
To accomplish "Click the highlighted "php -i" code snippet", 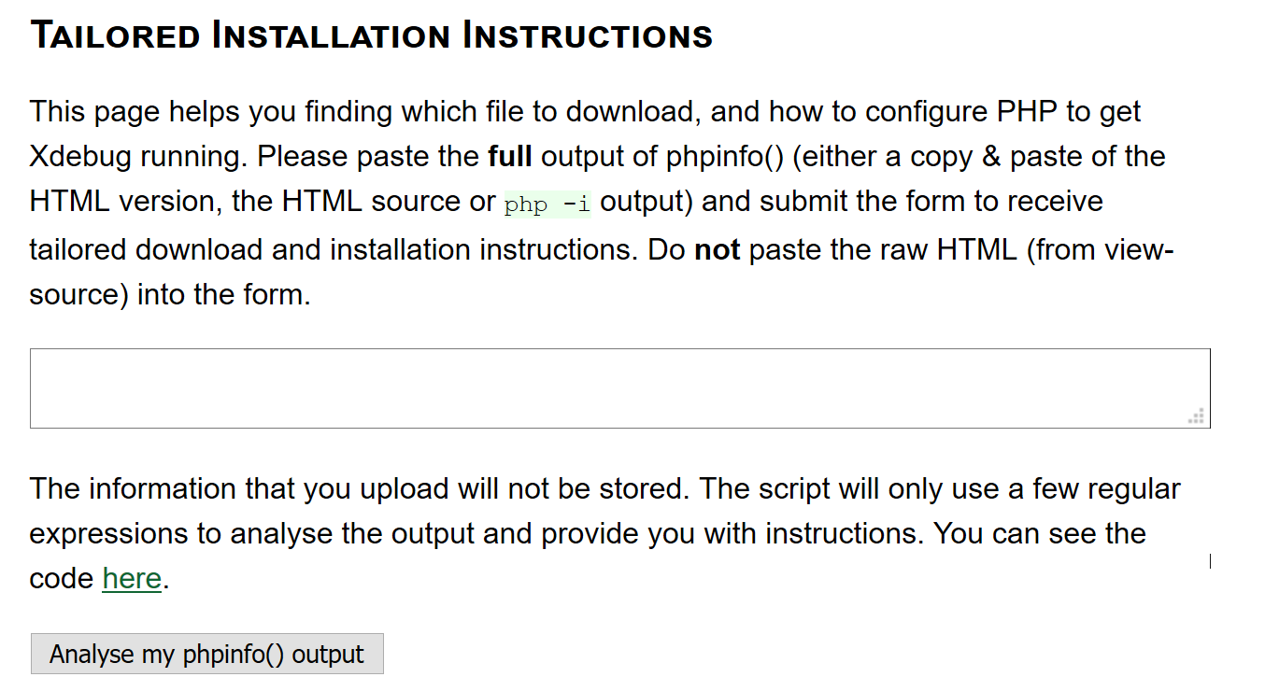I will click(x=547, y=204).
